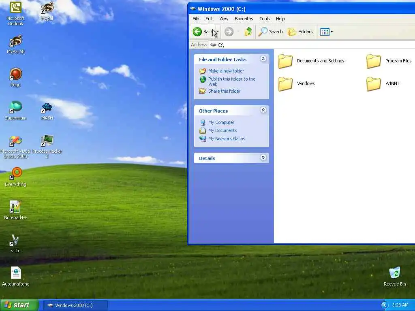The width and height of the screenshot is (415, 311).
Task: Go up one folder level
Action: pos(248,32)
